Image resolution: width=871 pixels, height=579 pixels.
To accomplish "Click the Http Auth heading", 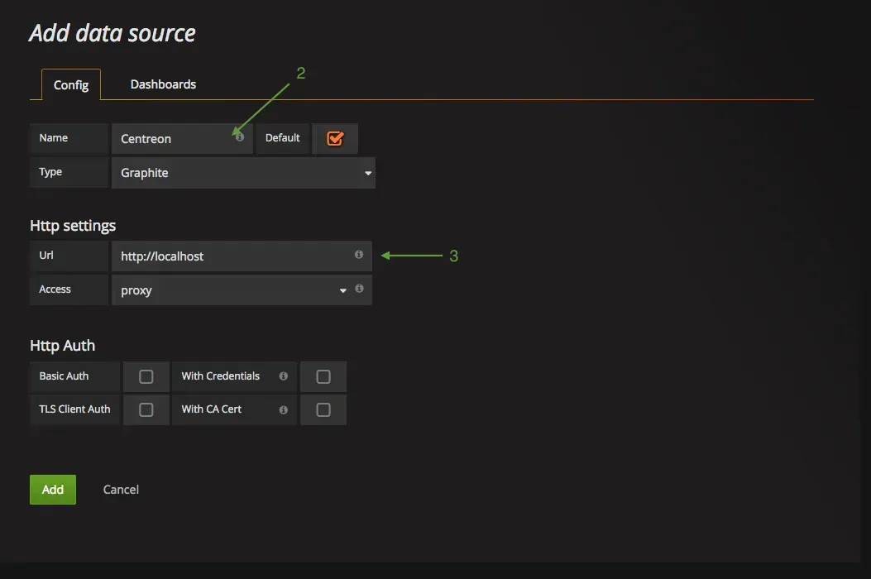I will coord(62,346).
